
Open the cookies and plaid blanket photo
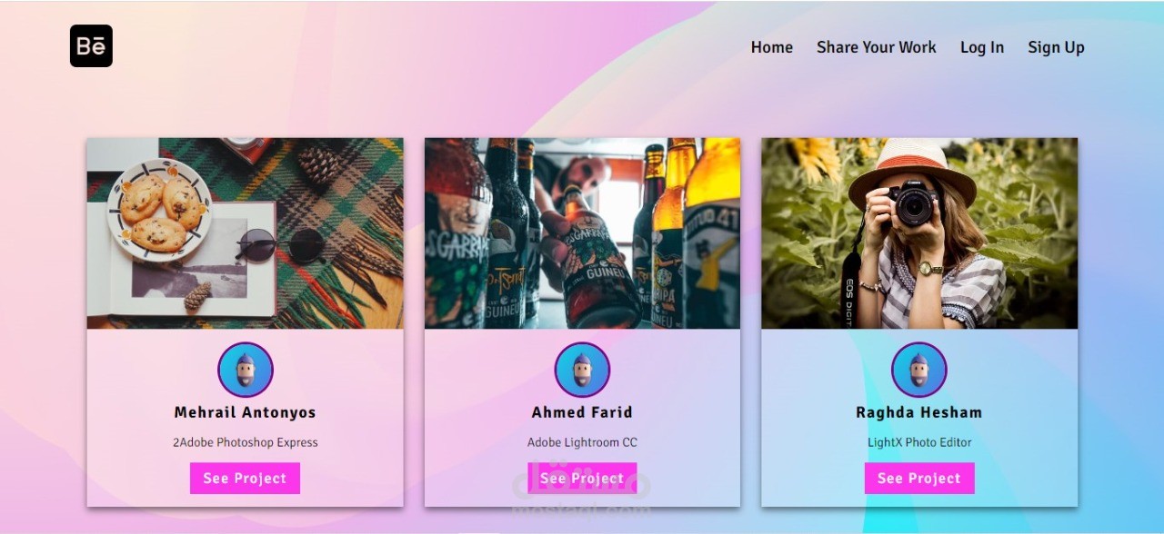[246, 233]
